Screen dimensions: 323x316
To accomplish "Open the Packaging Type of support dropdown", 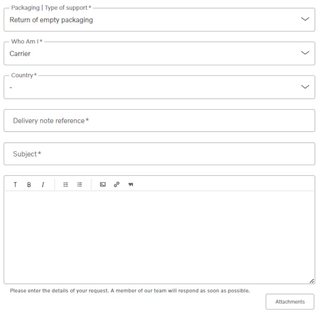I will point(159,20).
